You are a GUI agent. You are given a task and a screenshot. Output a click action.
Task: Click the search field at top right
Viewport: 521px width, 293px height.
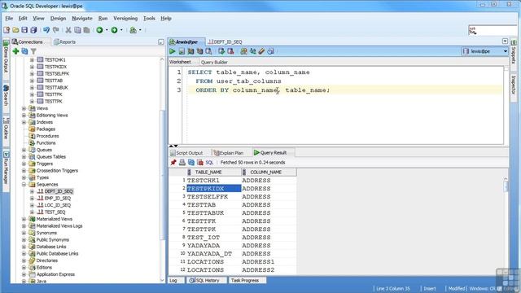(x=493, y=30)
